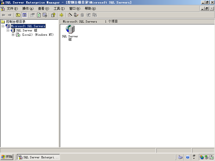Click SQL Server 组 icon in right pane

click(x=70, y=29)
